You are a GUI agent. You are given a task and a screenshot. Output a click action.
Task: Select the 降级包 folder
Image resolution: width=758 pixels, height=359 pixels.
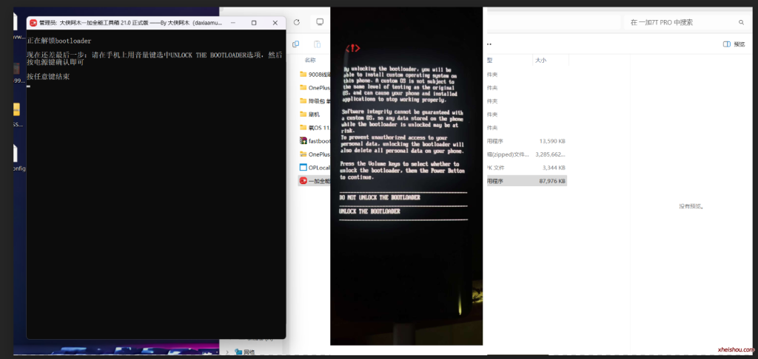click(x=314, y=101)
